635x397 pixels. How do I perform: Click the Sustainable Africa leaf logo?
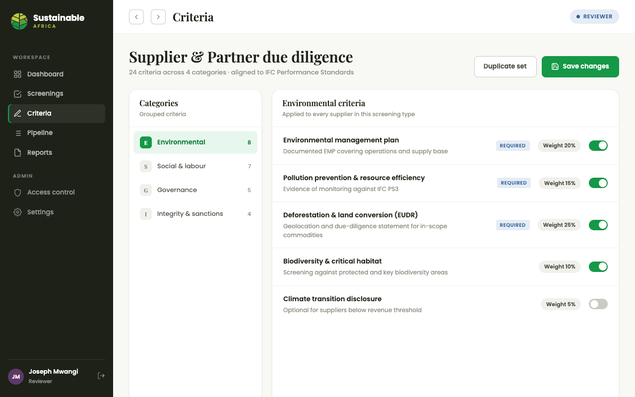coord(19,21)
